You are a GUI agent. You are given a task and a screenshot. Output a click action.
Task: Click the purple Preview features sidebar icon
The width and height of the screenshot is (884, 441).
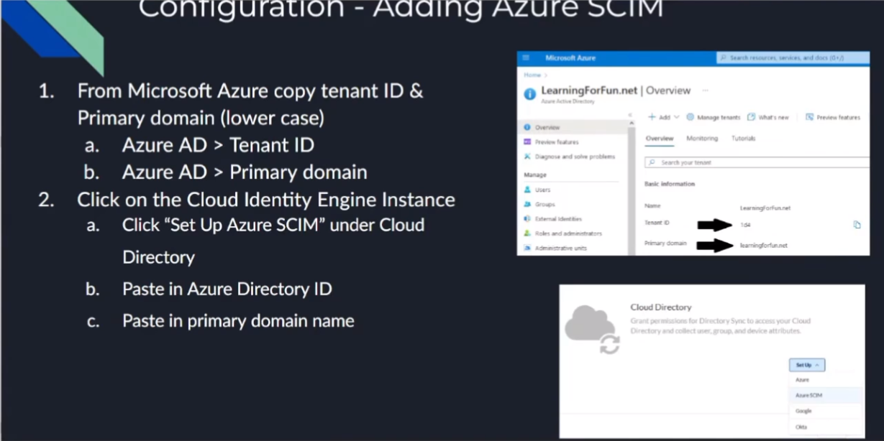[527, 142]
